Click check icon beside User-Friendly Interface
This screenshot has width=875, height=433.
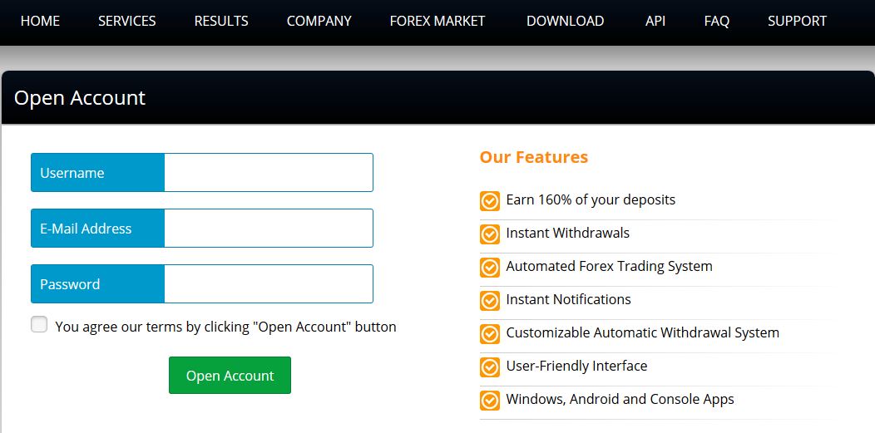coord(490,367)
